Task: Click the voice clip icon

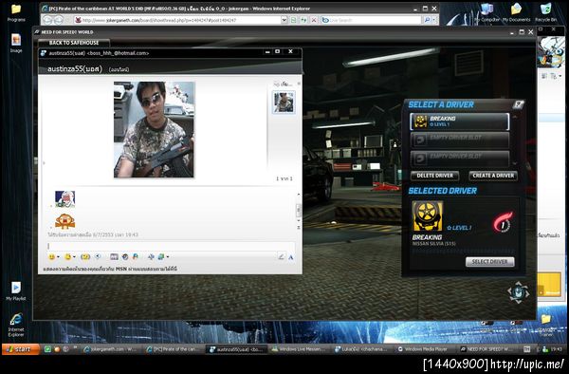Action: pyautogui.click(x=98, y=256)
